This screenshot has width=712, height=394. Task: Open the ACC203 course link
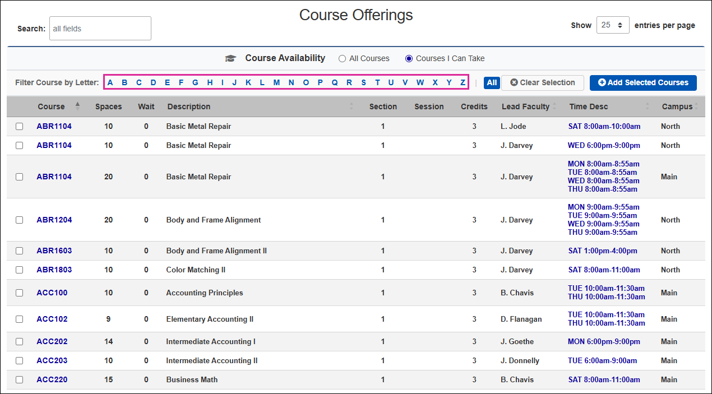point(52,360)
